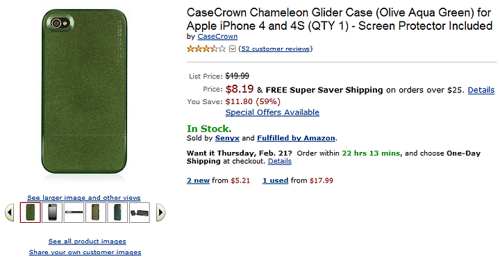
Task: Select the disassembled case pieces thumbnail
Action: (140, 212)
